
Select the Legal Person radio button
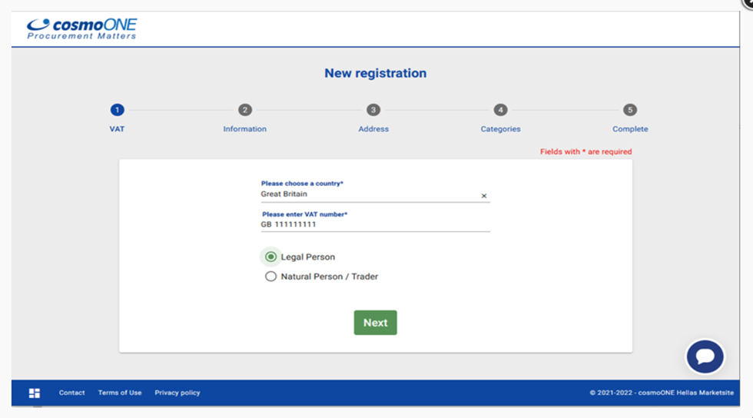click(x=270, y=257)
